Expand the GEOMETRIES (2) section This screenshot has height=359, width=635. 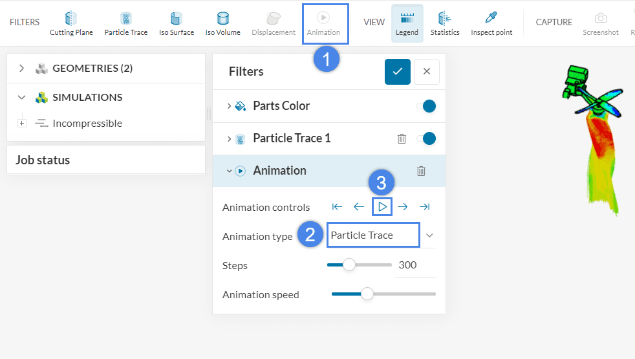click(21, 68)
